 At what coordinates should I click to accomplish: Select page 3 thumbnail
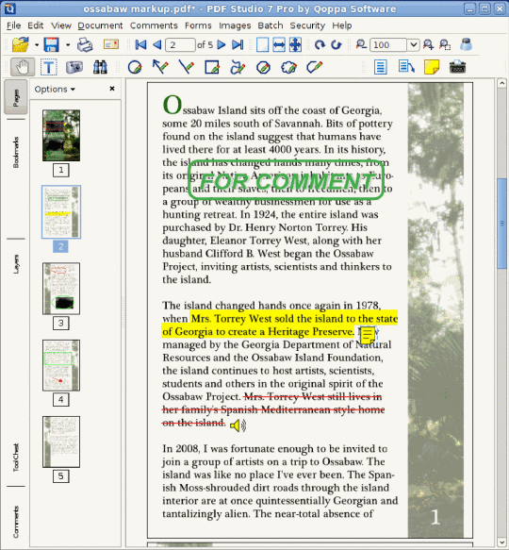pyautogui.click(x=61, y=289)
